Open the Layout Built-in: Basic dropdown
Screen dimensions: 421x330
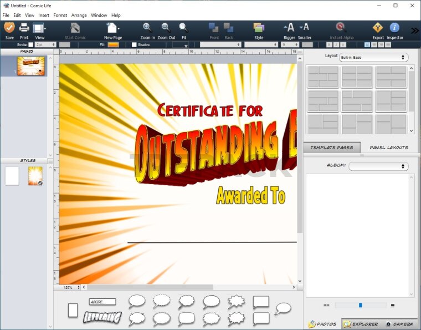coord(374,57)
